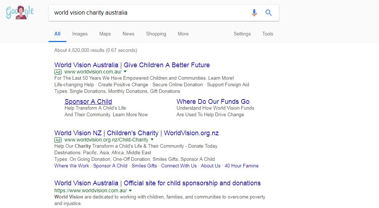
Task: Expand dropdown arrow next to www.worldvision.com.au/ ad
Action: 125,72
